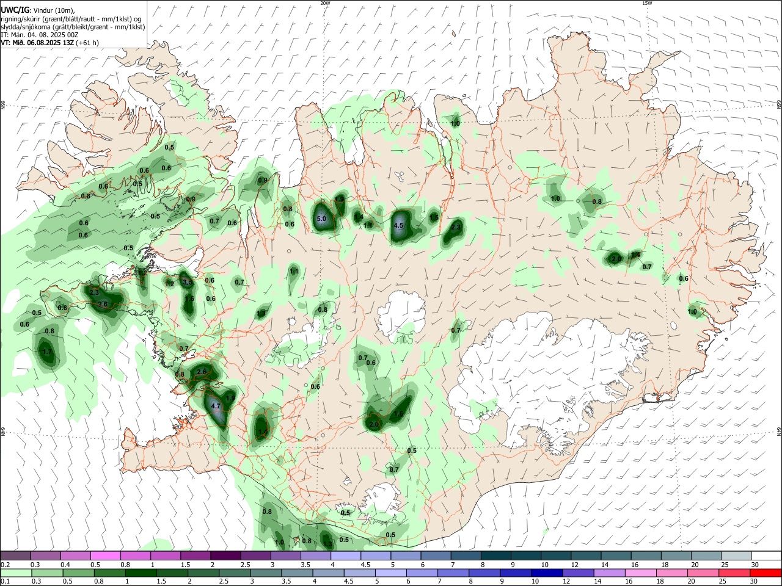Click the '66N' latitude label on right edge

(x=779, y=105)
